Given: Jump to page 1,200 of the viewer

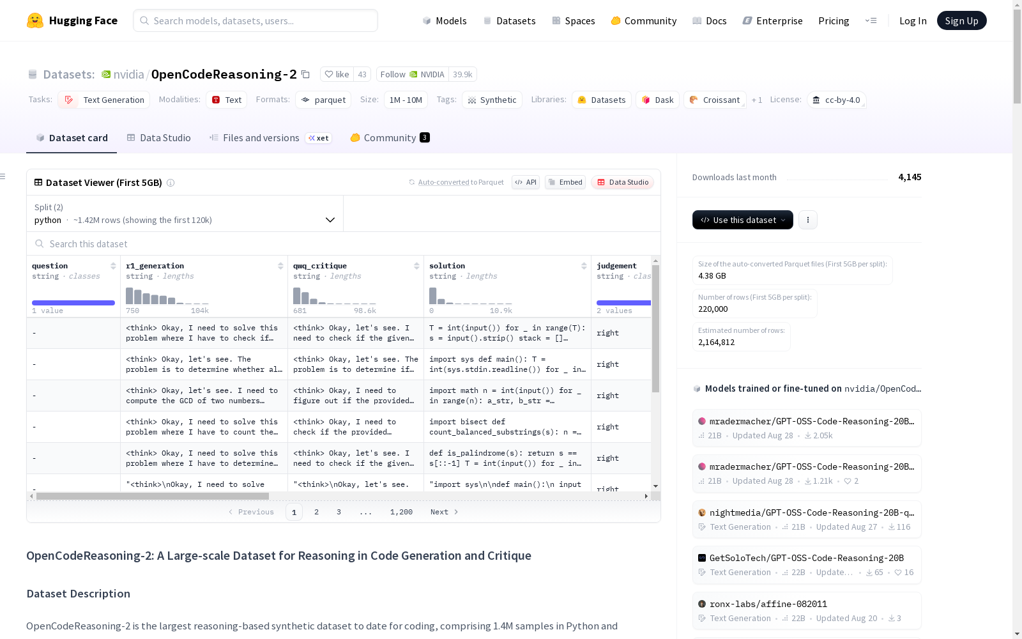Looking at the screenshot, I should click(x=401, y=512).
